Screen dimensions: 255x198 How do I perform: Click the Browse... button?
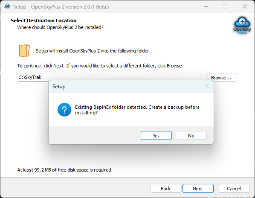[x=221, y=78]
